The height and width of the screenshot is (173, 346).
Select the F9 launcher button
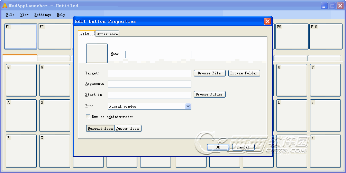coord(292,36)
